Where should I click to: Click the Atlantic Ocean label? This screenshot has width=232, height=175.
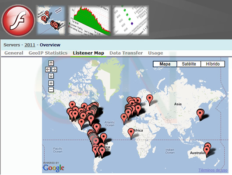pyautogui.click(x=109, y=124)
